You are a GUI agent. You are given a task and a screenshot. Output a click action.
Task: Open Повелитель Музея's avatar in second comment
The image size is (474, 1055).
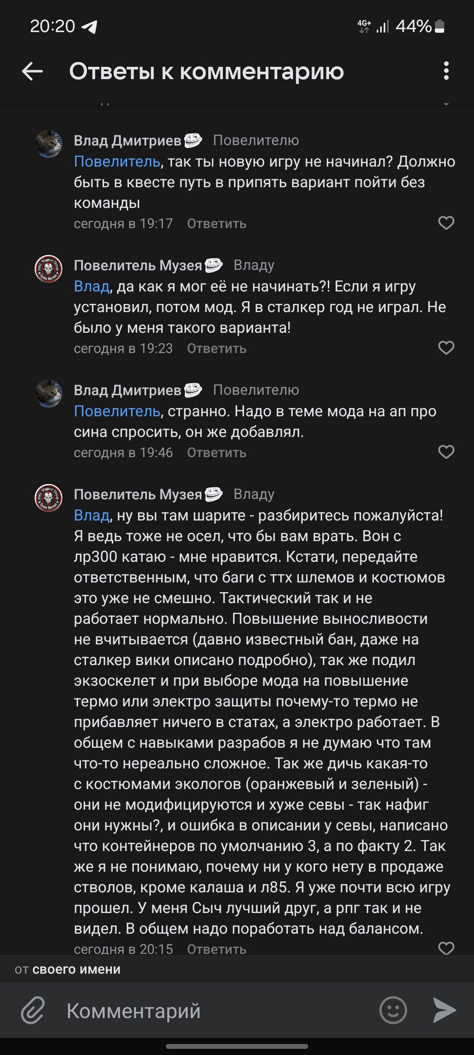point(49,269)
